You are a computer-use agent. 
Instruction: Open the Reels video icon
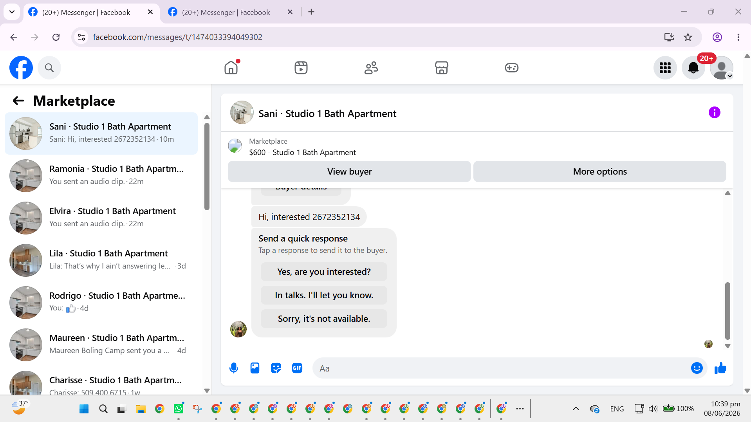click(301, 68)
